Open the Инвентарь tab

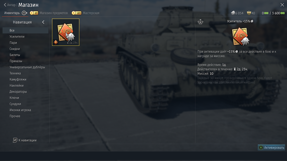tap(12, 13)
